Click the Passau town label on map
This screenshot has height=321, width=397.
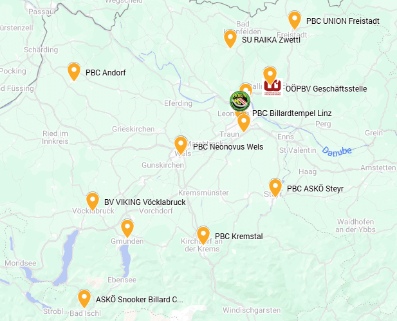tap(41, 12)
